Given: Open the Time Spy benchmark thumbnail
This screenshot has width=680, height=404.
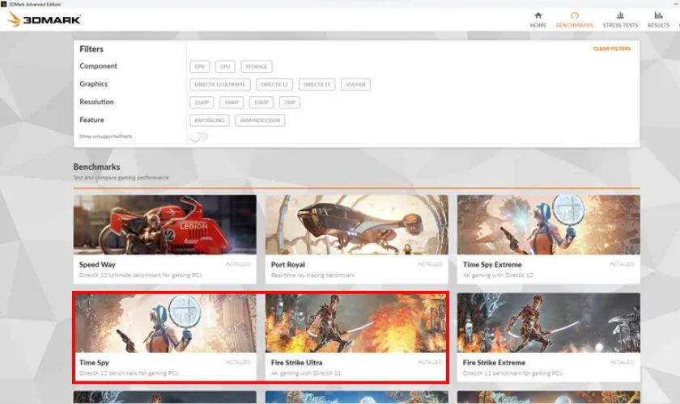Looking at the screenshot, I should [x=166, y=323].
